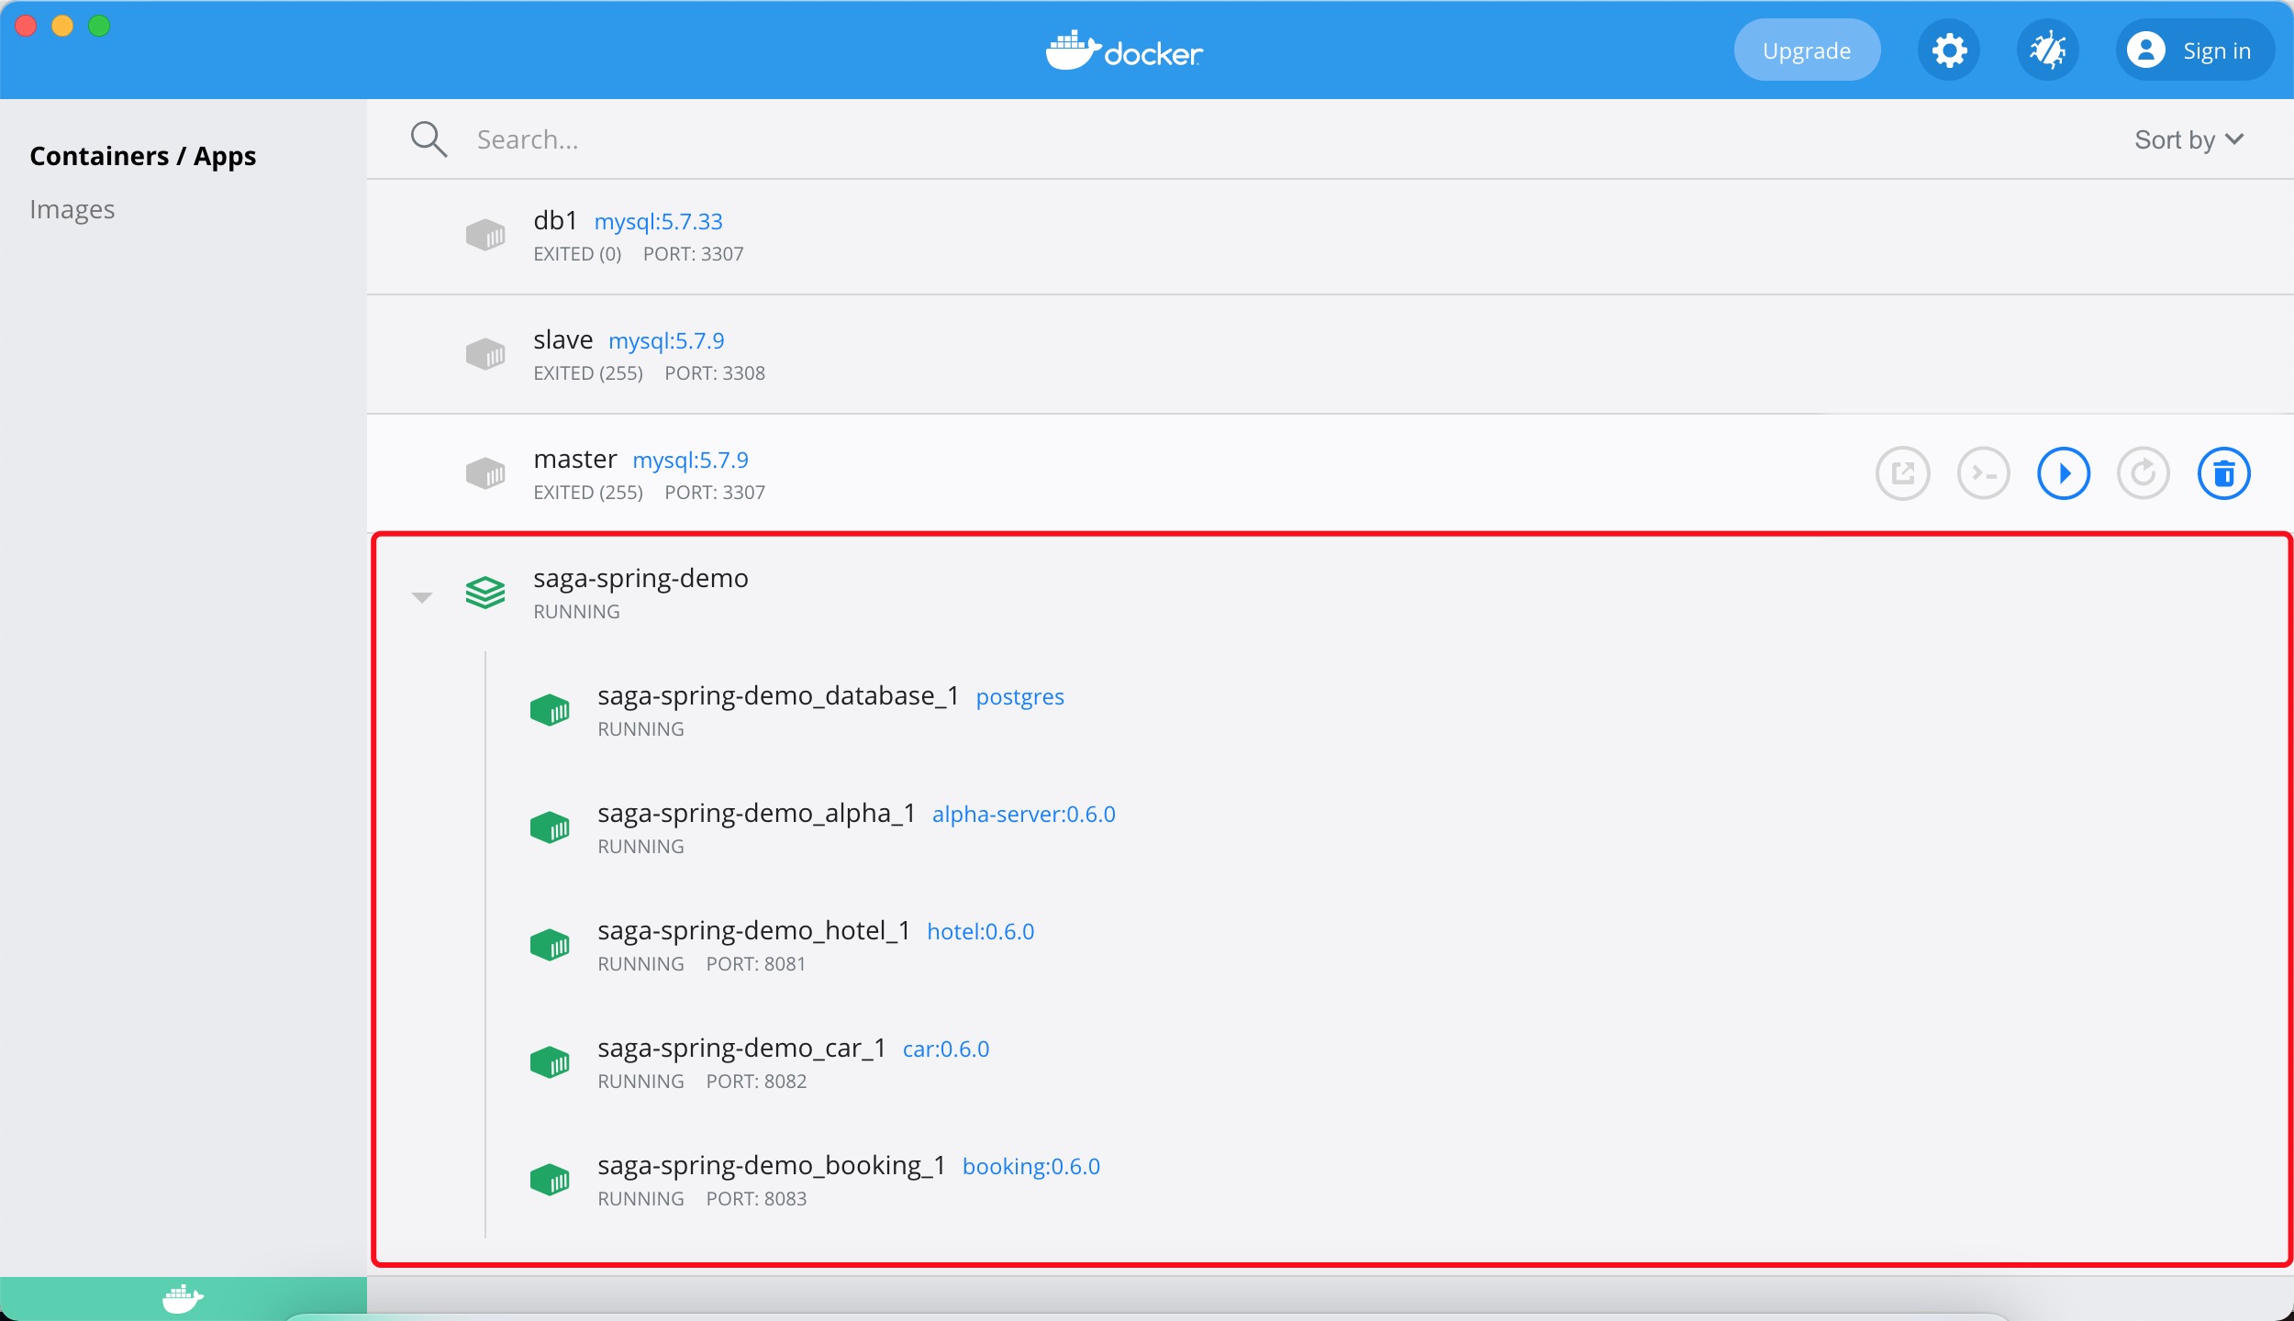The height and width of the screenshot is (1321, 2294).
Task: Open master container in browser
Action: coord(1903,473)
